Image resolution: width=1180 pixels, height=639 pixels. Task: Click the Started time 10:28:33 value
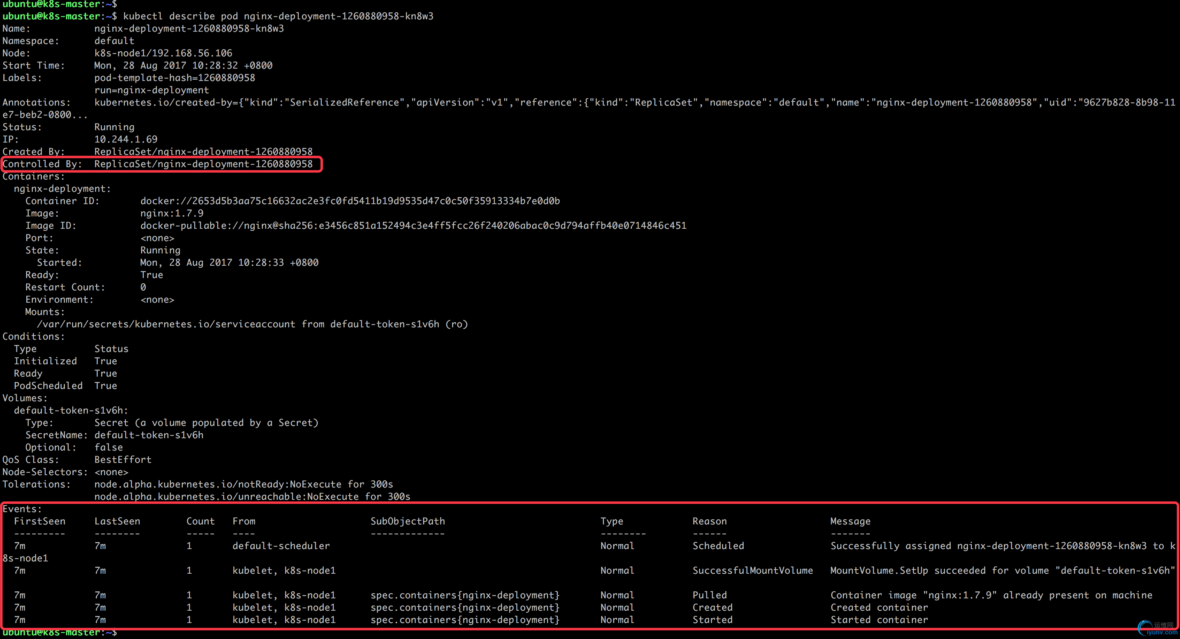(x=229, y=263)
